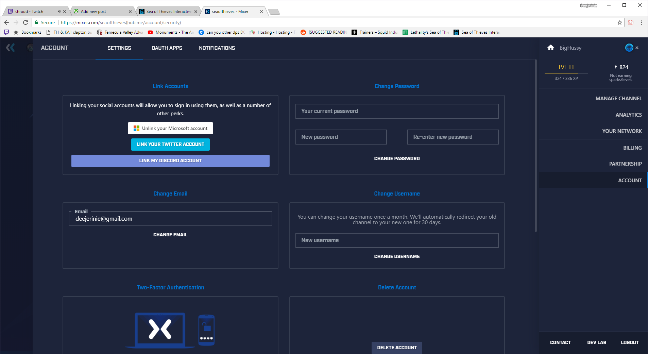Link your Twitter account
Viewport: 648px width, 354px height.
[170, 144]
